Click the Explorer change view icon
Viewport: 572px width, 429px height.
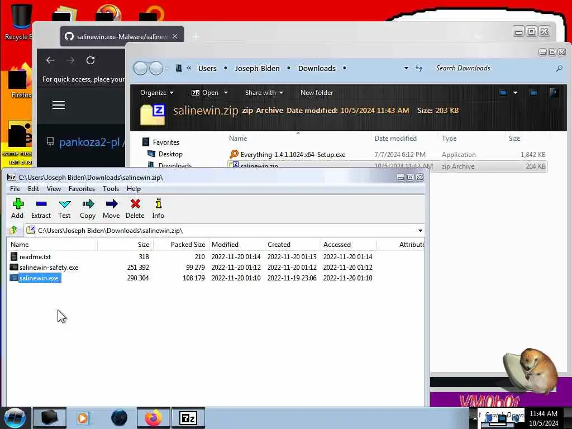(x=503, y=93)
